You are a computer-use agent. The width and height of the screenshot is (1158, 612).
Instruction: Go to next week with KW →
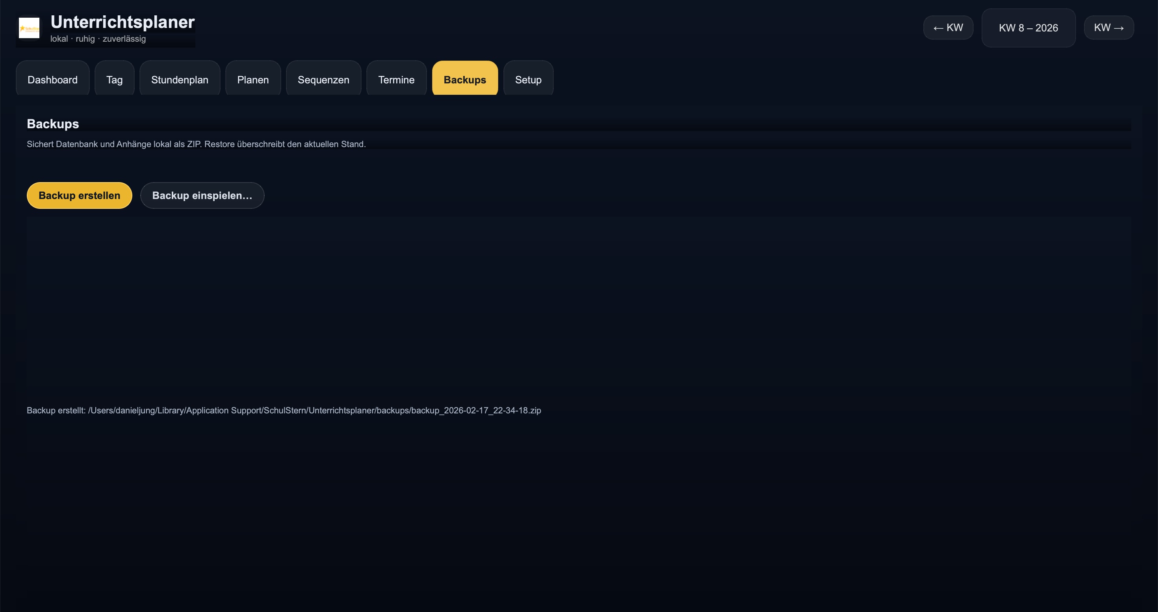[x=1108, y=28]
